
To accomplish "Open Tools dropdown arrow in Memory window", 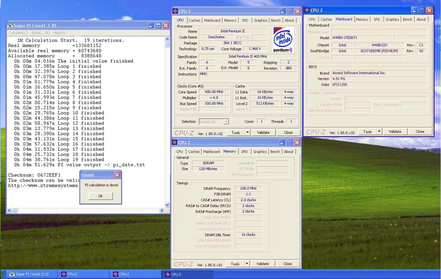I will pyautogui.click(x=246, y=264).
